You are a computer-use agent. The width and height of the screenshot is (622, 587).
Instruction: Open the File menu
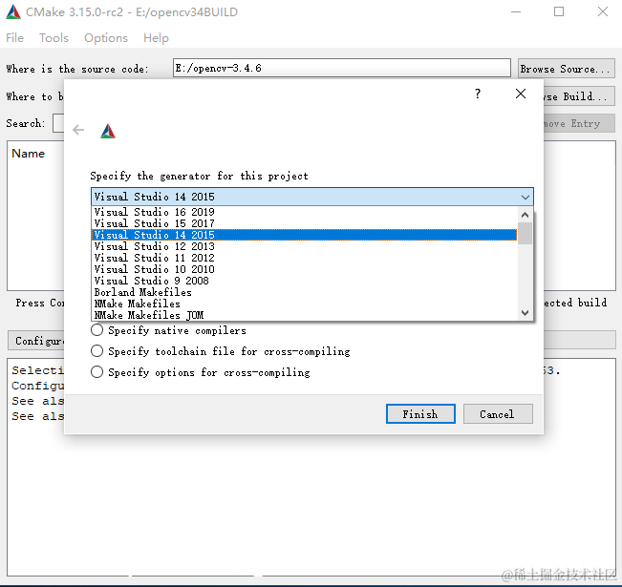pos(14,38)
